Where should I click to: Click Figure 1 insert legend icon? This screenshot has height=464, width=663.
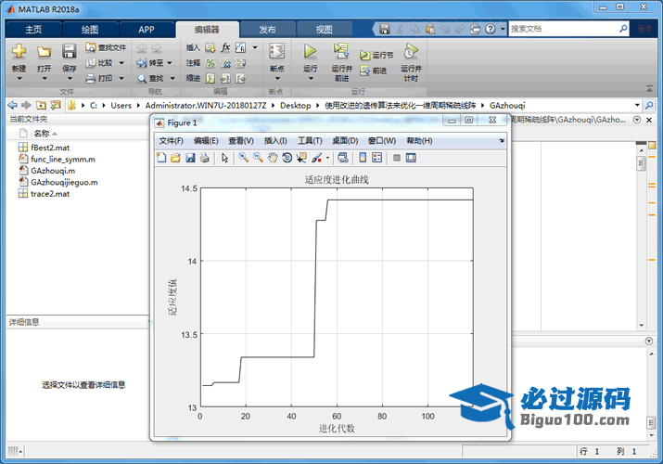point(376,158)
